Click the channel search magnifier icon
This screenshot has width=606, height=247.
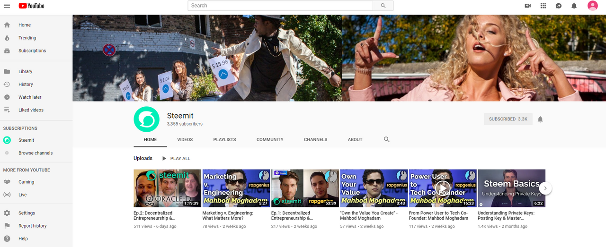[x=387, y=139]
